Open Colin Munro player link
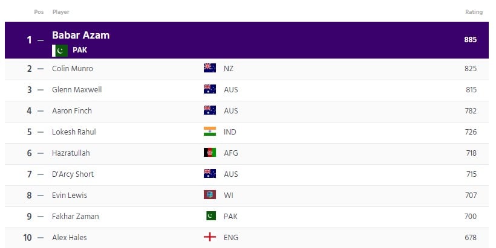Viewport: 496px width, 248px height. click(x=74, y=69)
